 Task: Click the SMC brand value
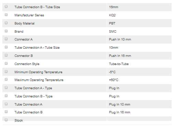click(113, 32)
